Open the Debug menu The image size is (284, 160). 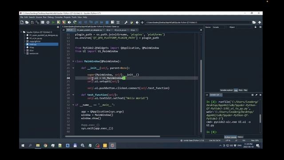[51, 17]
